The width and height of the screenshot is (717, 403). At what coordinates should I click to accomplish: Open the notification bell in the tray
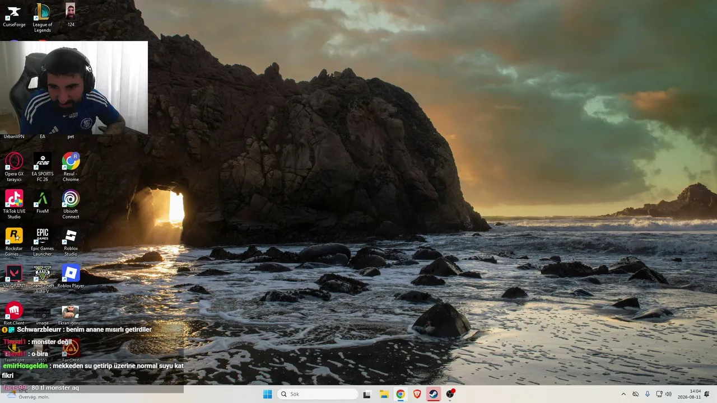click(707, 394)
